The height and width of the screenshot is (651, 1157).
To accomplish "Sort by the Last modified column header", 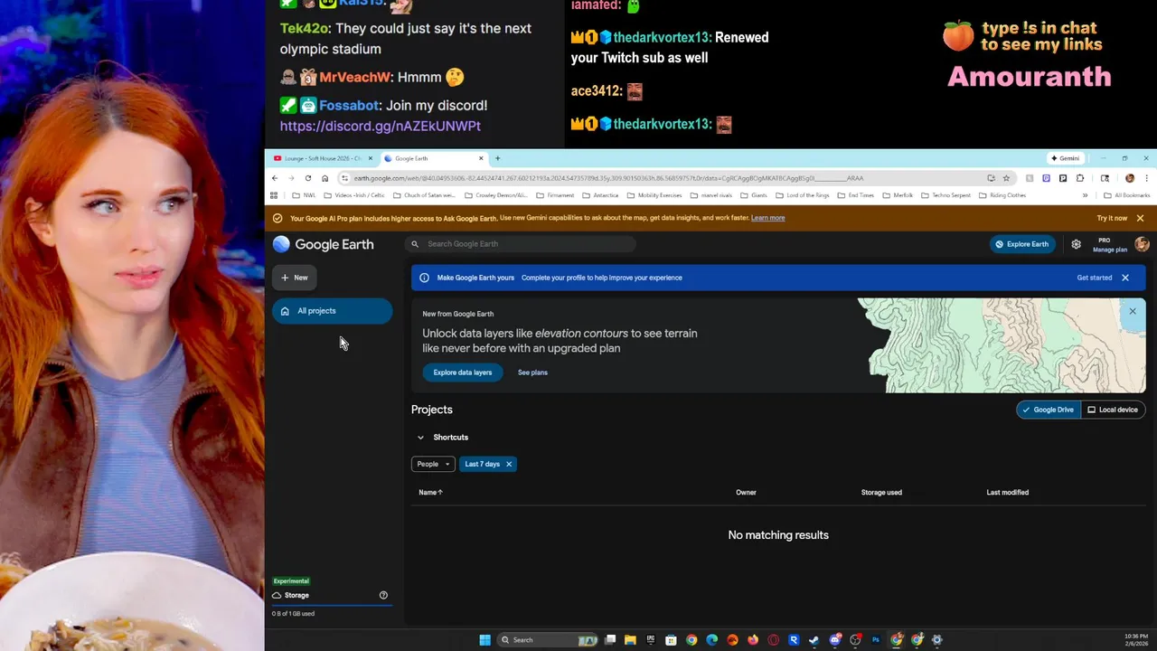I will pyautogui.click(x=1007, y=493).
